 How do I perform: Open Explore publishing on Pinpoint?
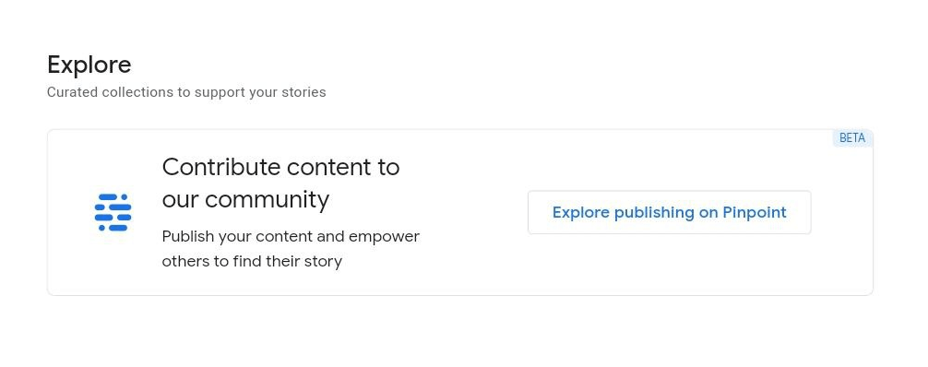coord(670,212)
